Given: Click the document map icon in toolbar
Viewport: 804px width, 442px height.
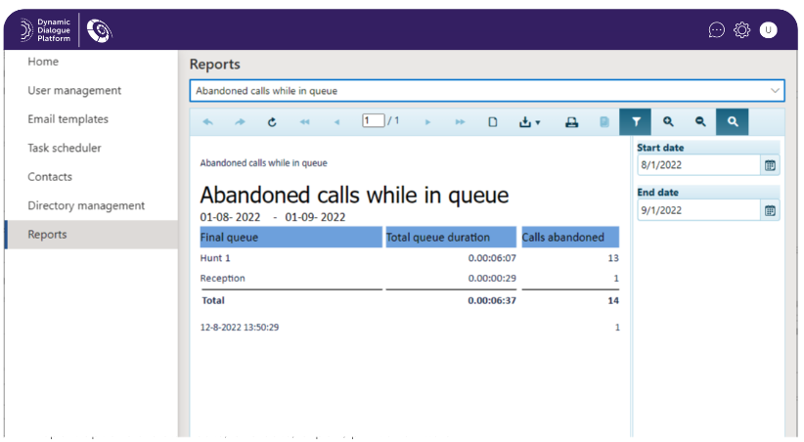Looking at the screenshot, I should click(x=604, y=122).
